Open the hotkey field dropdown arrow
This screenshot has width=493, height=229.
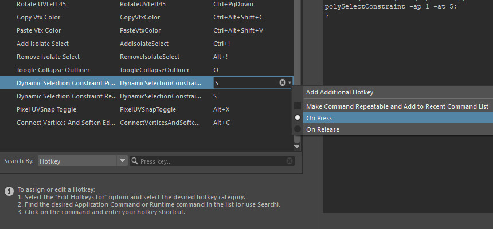tap(290, 83)
